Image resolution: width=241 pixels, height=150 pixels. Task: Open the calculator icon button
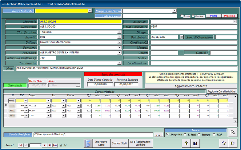[x=88, y=143]
